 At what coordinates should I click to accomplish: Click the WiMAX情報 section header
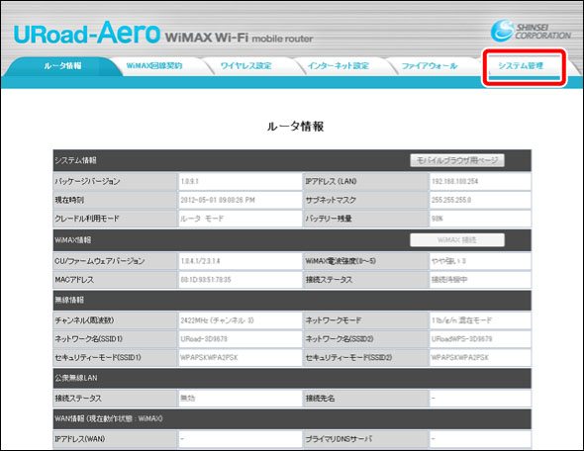(x=73, y=240)
